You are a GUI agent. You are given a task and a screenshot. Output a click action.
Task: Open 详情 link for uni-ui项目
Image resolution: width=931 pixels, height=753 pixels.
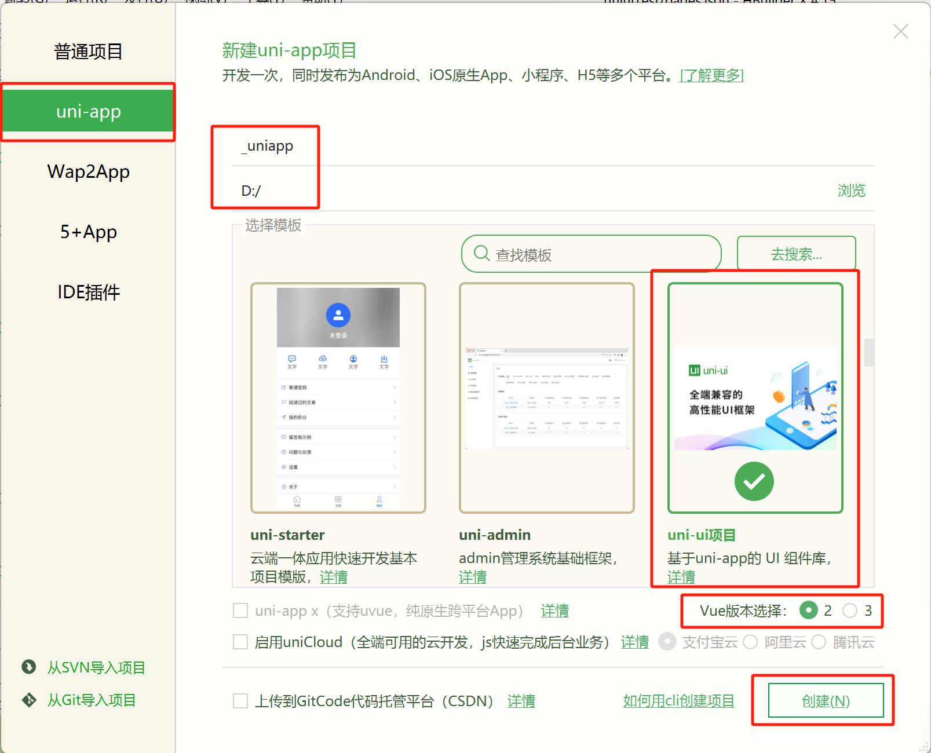coord(681,577)
